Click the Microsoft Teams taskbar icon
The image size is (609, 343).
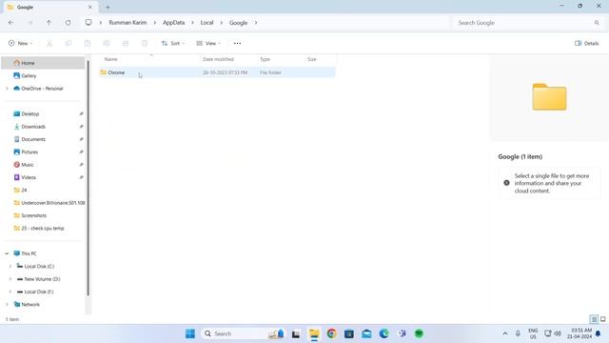coord(402,333)
